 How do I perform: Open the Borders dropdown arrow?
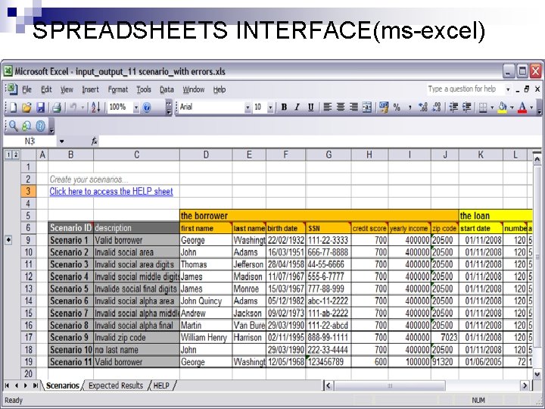(x=492, y=108)
